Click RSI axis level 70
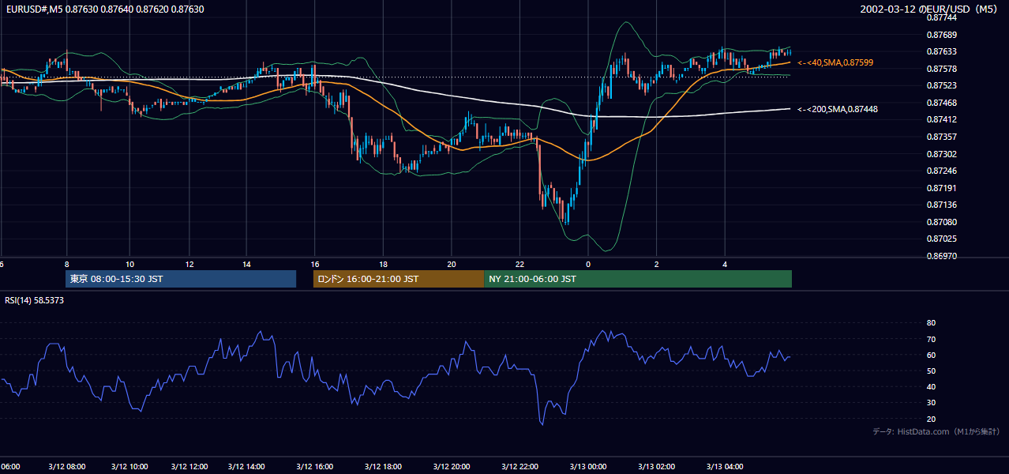1009x474 pixels. pyautogui.click(x=931, y=340)
